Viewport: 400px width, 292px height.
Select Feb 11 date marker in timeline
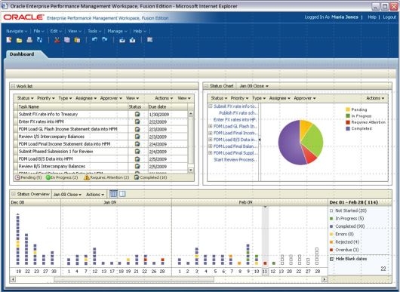click(265, 272)
